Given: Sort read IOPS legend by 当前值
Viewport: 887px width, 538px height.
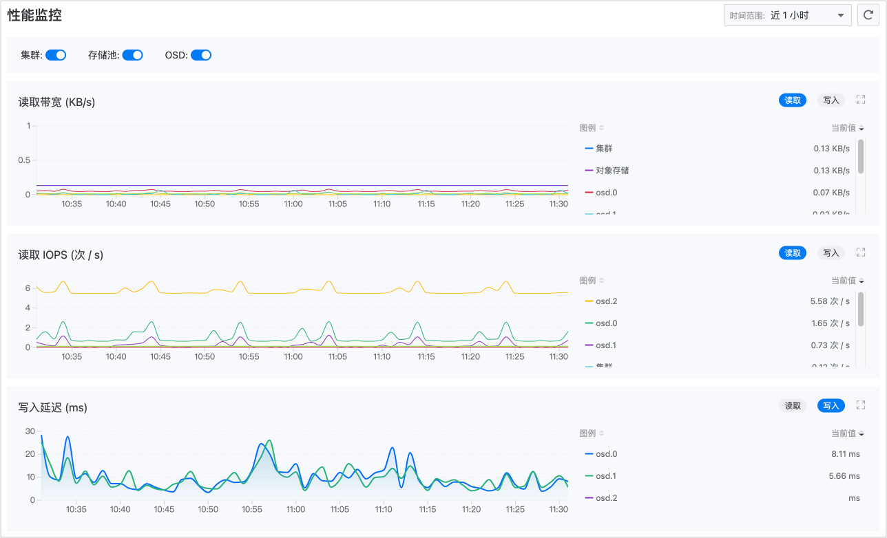Looking at the screenshot, I should (847, 281).
